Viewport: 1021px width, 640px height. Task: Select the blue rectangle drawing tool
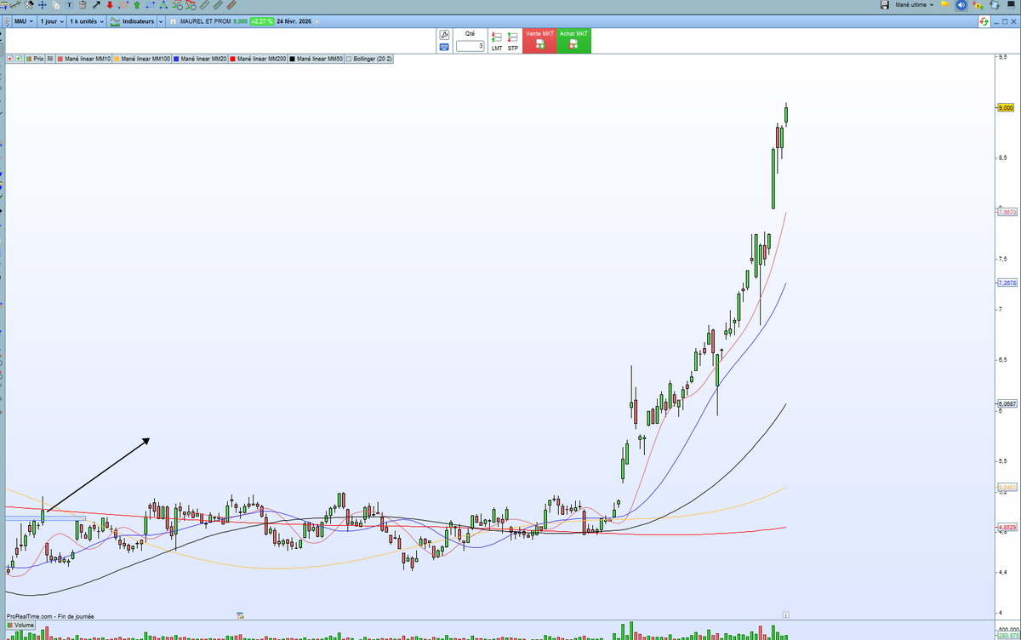click(151, 5)
